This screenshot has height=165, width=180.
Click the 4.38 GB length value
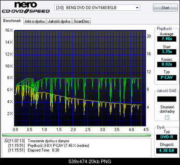pos(167,151)
